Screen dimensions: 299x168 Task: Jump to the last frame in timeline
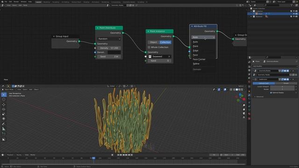[132, 155]
